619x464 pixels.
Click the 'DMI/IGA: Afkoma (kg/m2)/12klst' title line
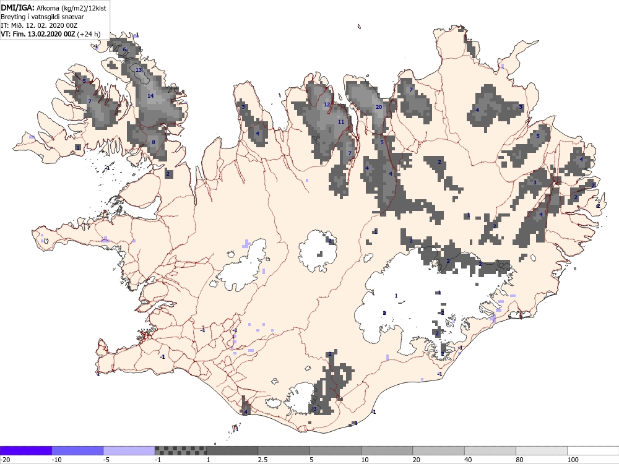pyautogui.click(x=54, y=8)
